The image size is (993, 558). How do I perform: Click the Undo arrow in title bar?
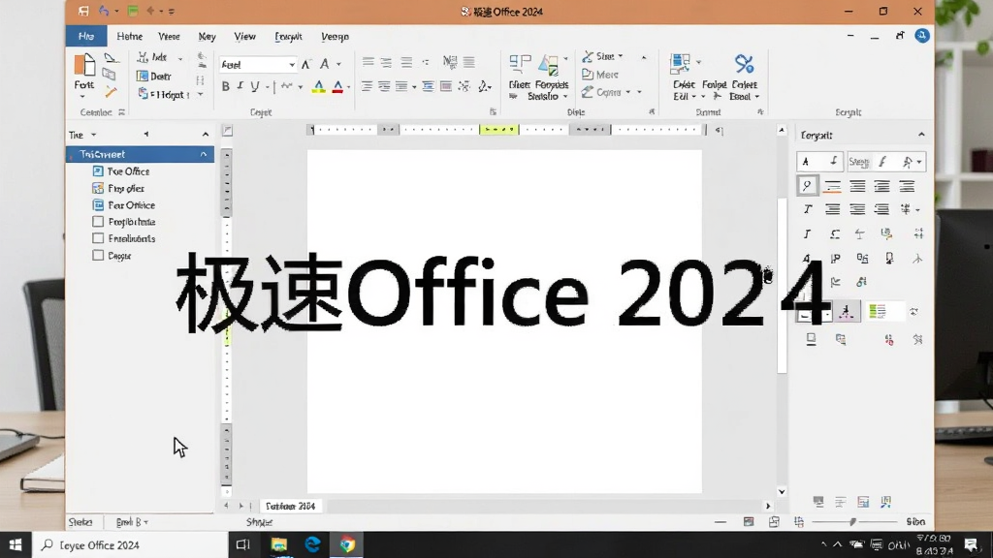[104, 11]
